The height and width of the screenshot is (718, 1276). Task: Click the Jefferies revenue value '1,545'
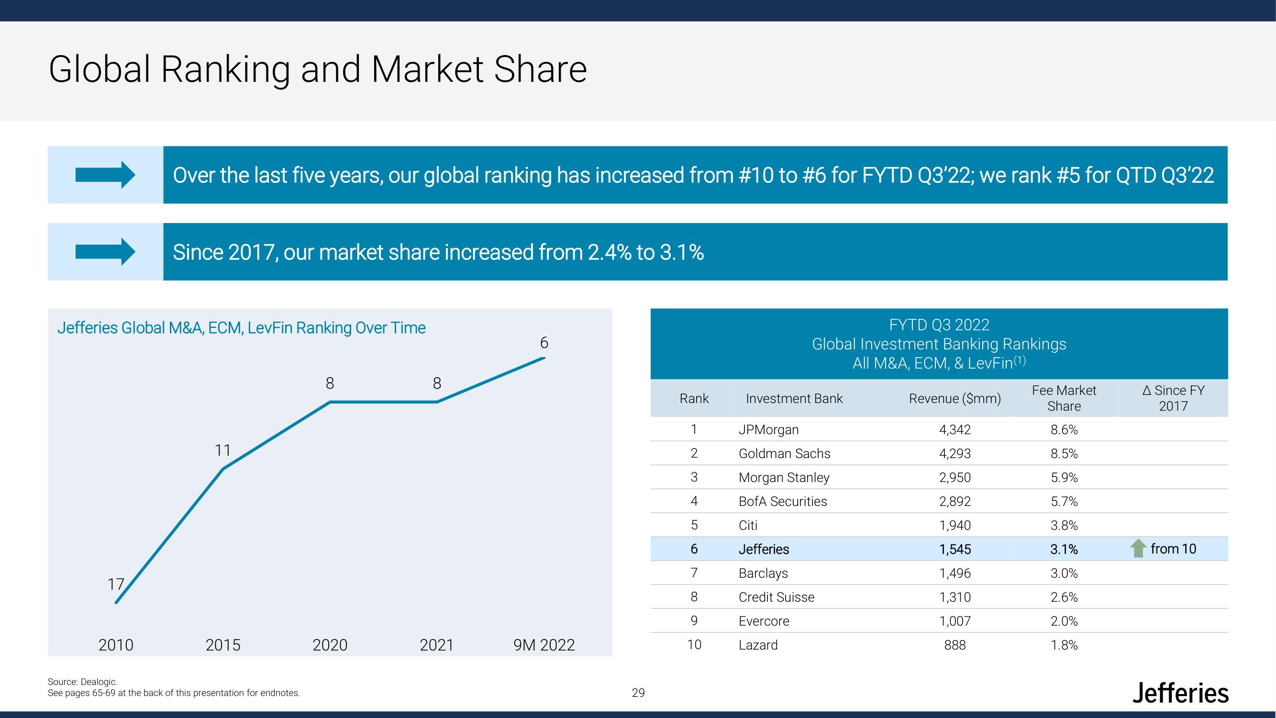[x=955, y=549]
